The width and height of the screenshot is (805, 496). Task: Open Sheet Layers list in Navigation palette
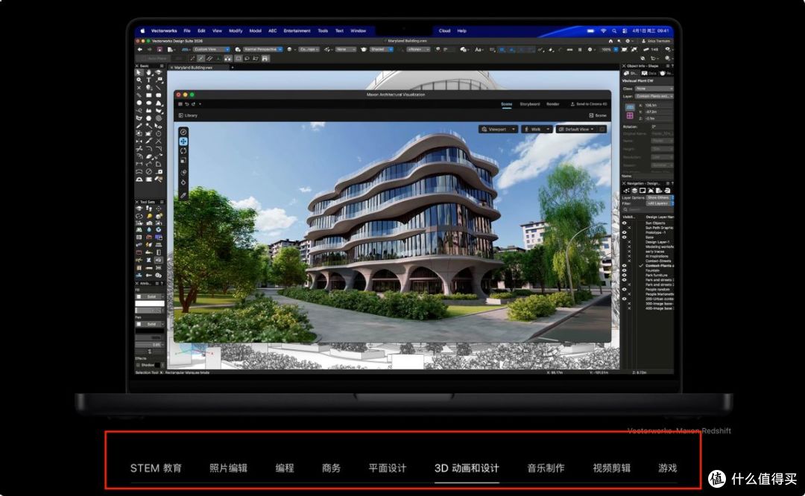643,191
